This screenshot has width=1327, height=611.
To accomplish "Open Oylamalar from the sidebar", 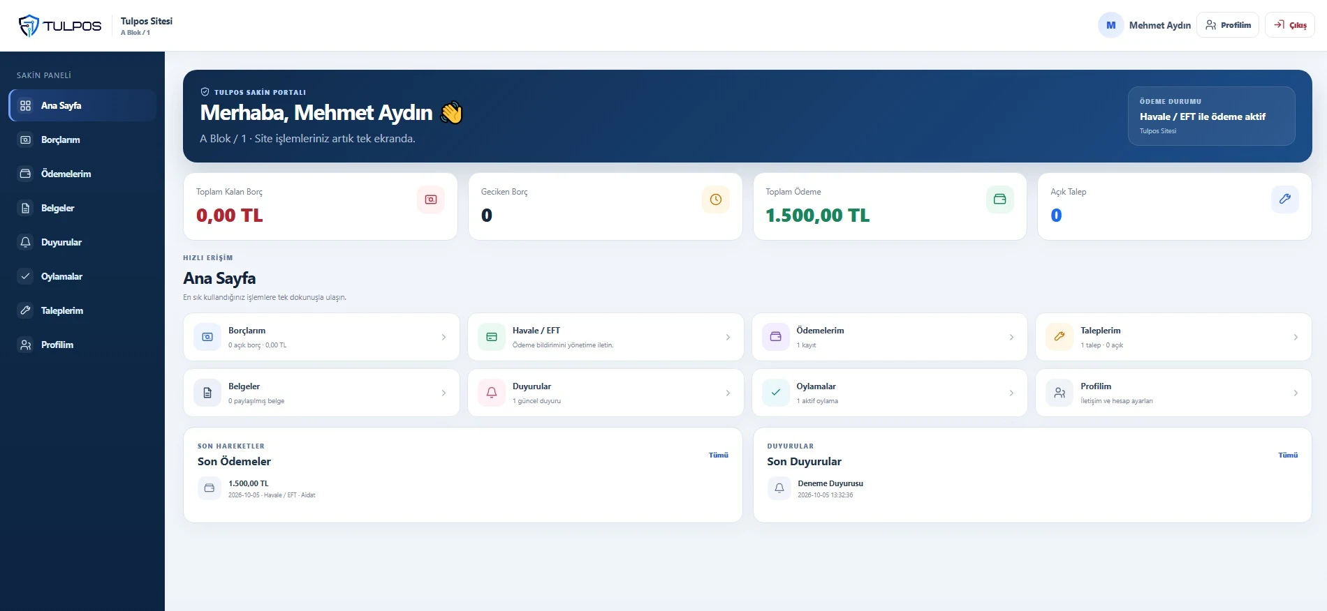I will 82,276.
